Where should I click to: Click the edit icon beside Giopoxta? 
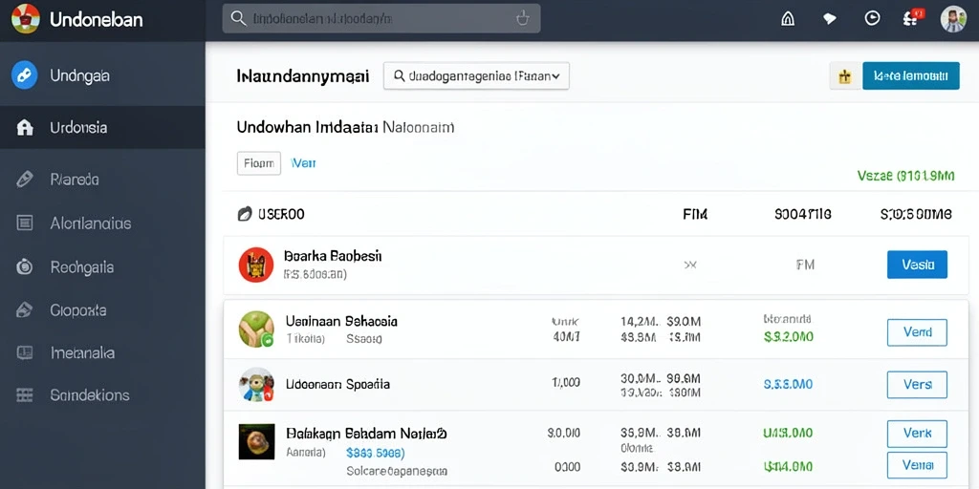pyautogui.click(x=24, y=309)
